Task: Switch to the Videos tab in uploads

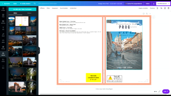Action: (29, 13)
